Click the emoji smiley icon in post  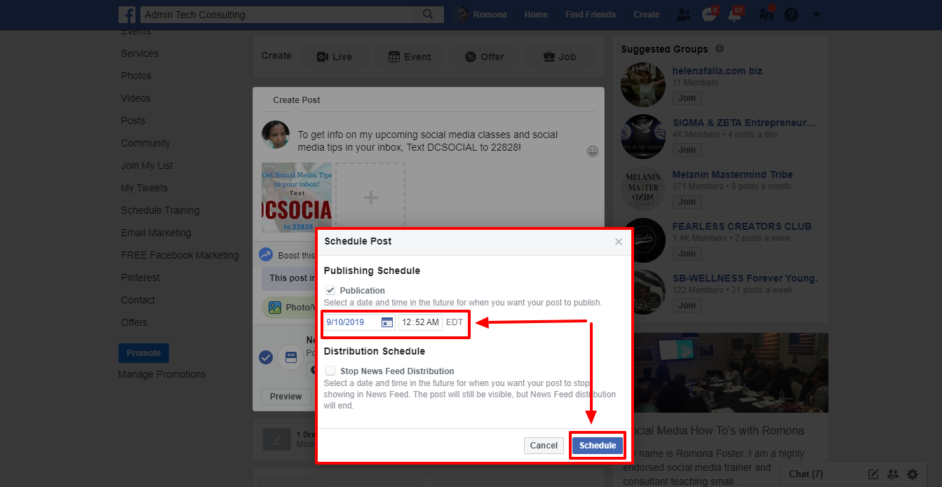(593, 151)
